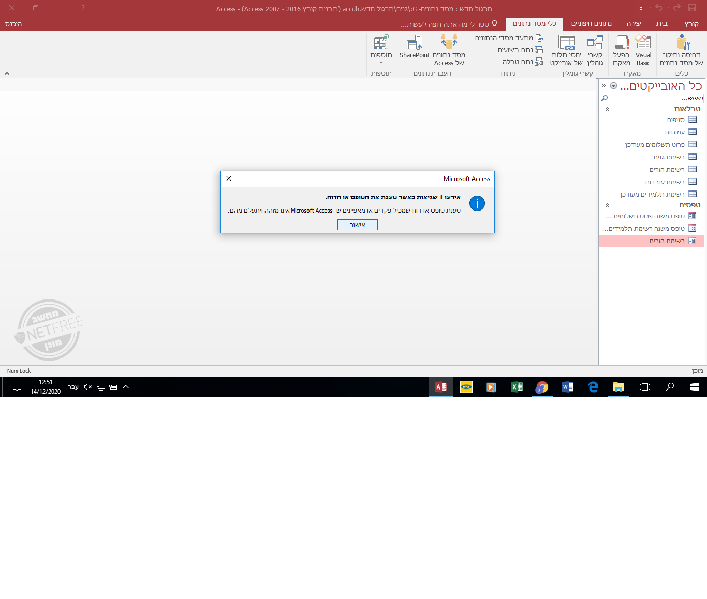Viewport: 707px width, 599px height.
Task: Click the muted volume tray icon
Action: [x=88, y=387]
